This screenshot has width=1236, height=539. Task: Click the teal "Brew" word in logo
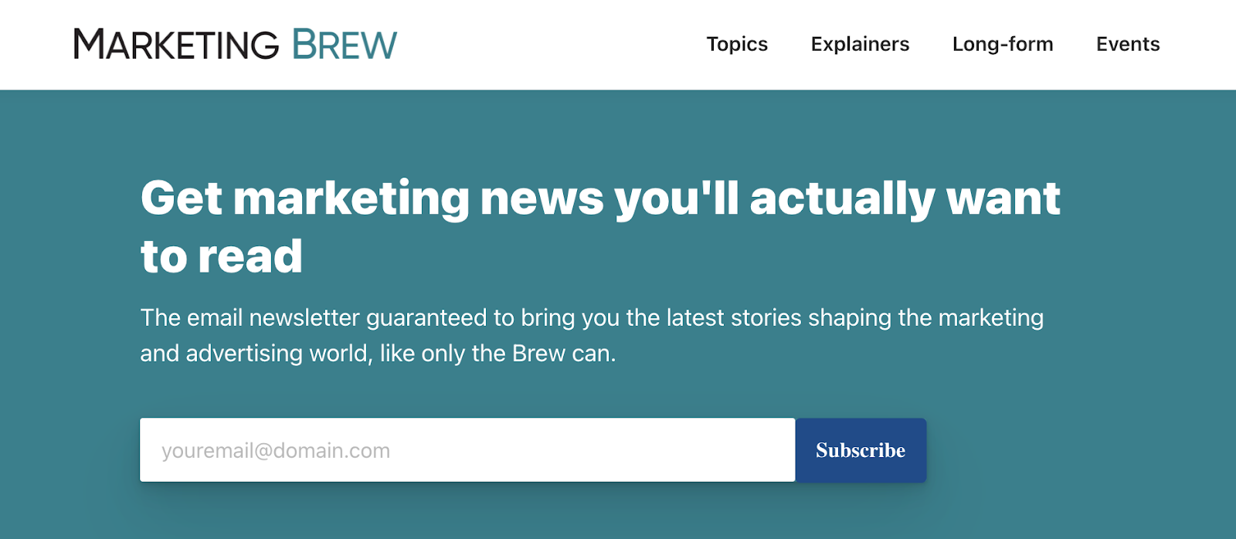click(345, 45)
